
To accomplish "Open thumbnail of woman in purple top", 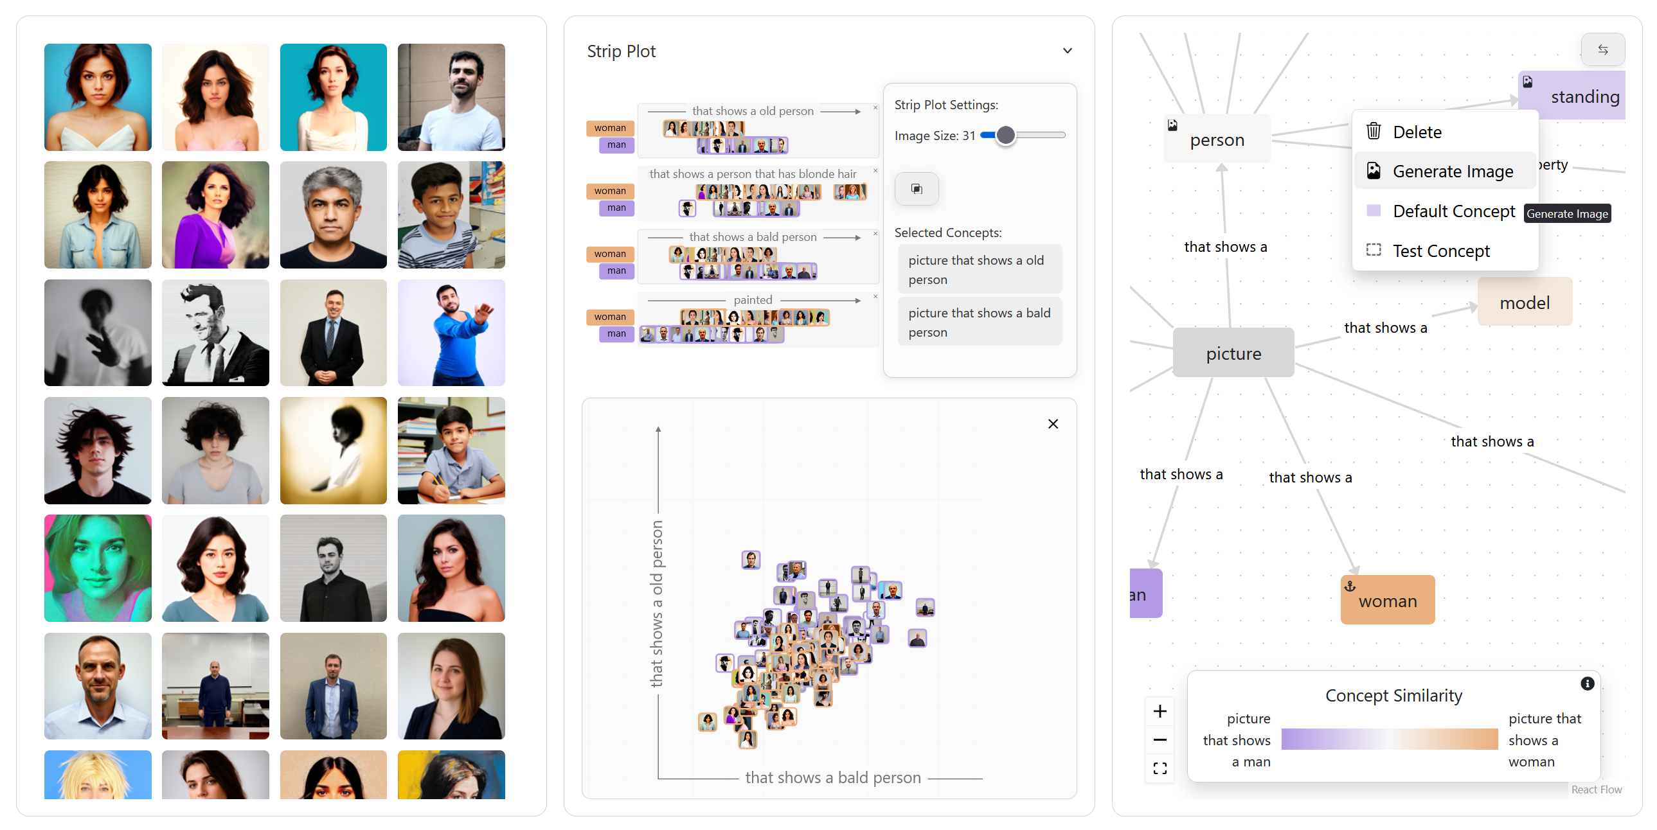I will click(215, 215).
